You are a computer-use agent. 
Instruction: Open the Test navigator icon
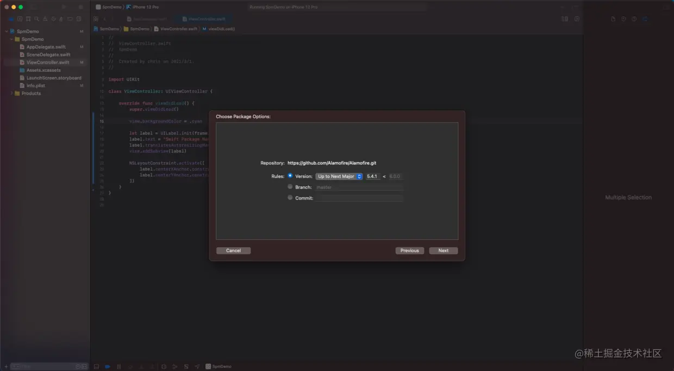click(54, 19)
